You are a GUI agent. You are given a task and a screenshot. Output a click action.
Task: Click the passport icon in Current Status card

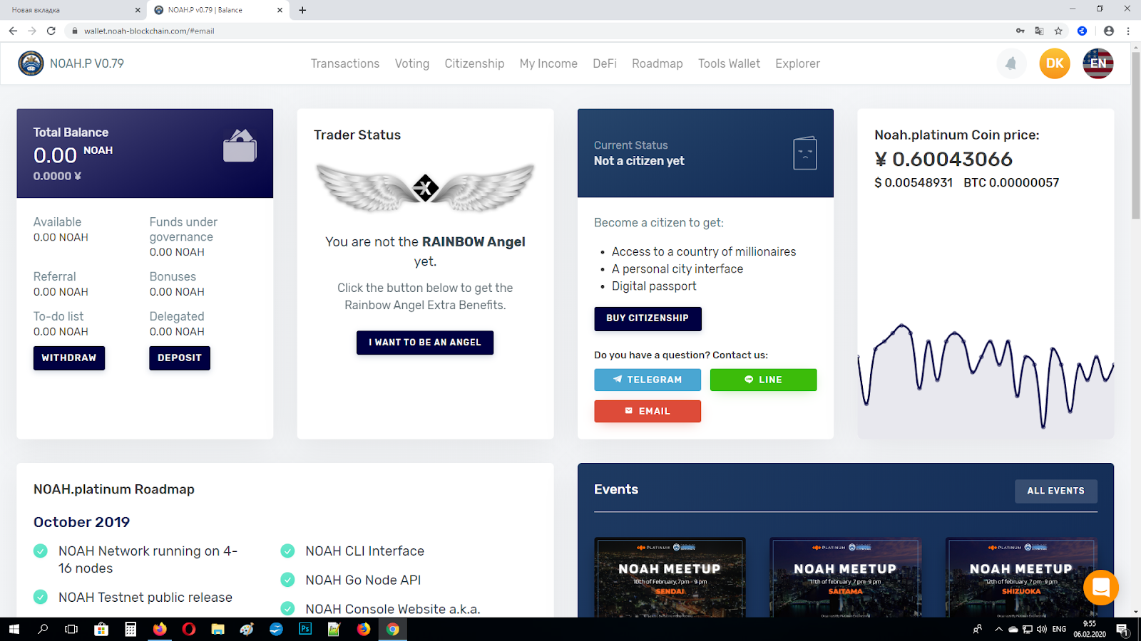(805, 153)
